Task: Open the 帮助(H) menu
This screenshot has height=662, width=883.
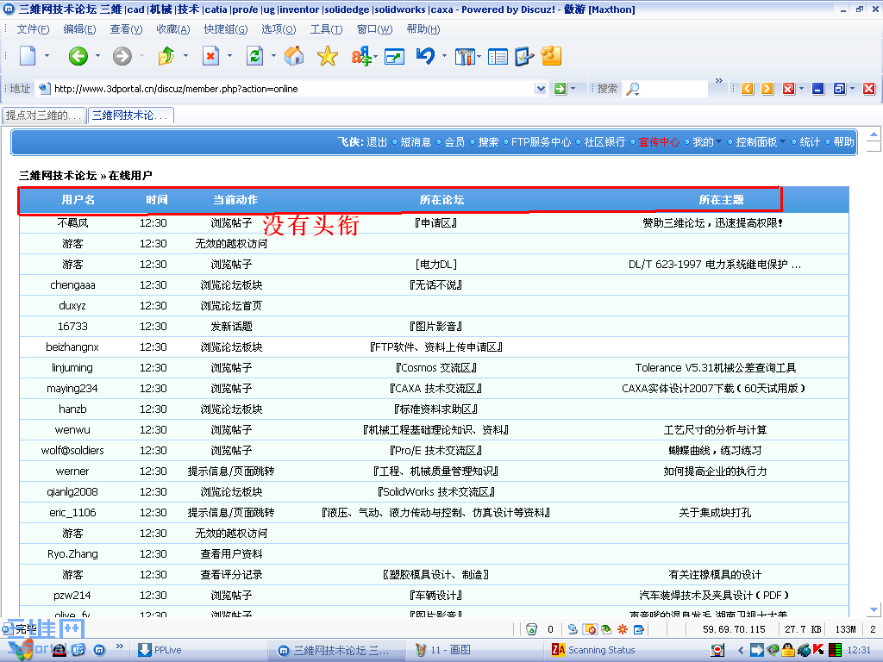Action: point(423,29)
